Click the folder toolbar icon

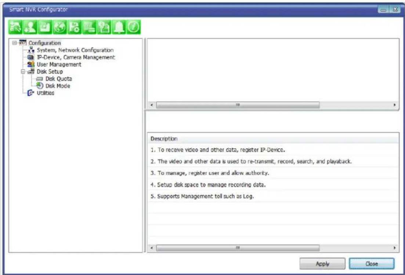[45, 27]
